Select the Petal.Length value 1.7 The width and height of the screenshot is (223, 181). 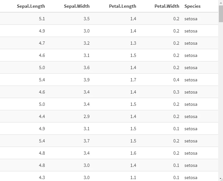133,80
